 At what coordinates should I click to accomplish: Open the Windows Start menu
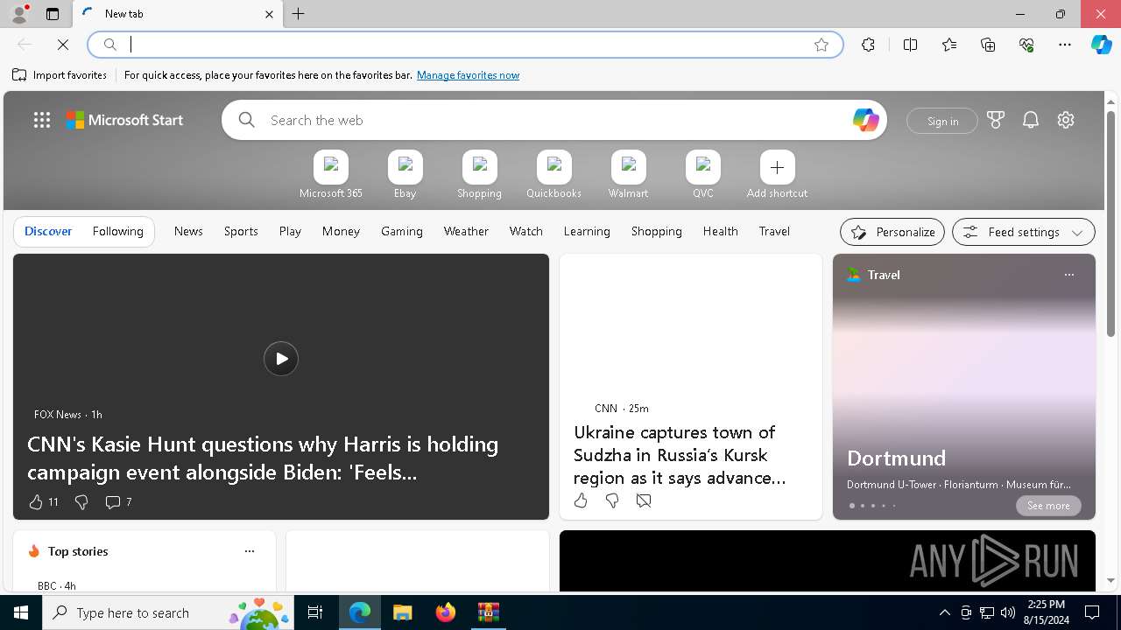[21, 612]
